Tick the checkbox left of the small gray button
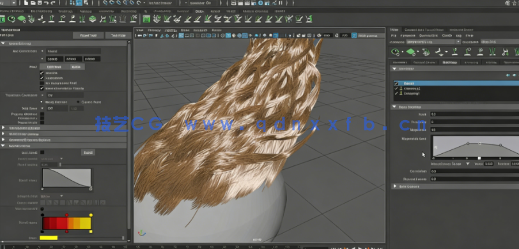 tap(42, 153)
